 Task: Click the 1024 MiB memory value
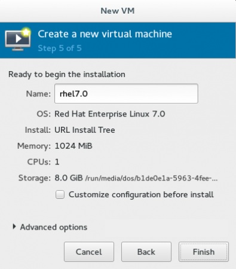73,146
